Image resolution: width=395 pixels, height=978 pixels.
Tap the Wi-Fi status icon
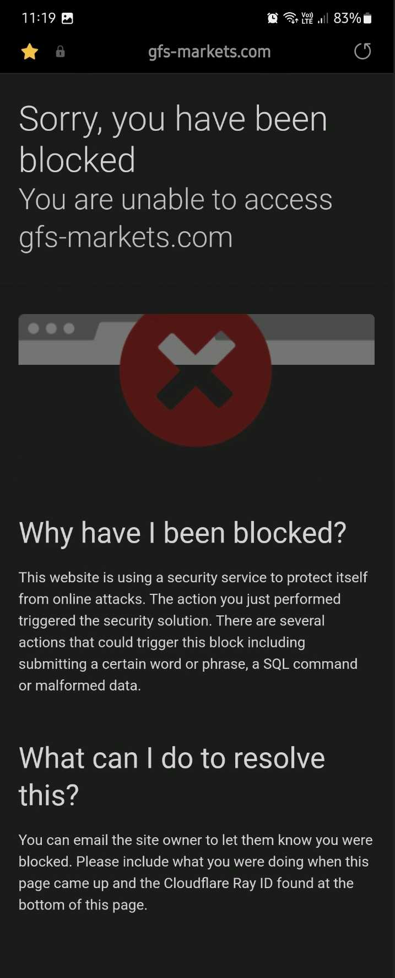[x=290, y=18]
